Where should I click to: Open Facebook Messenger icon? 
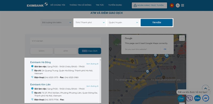point(206,98)
